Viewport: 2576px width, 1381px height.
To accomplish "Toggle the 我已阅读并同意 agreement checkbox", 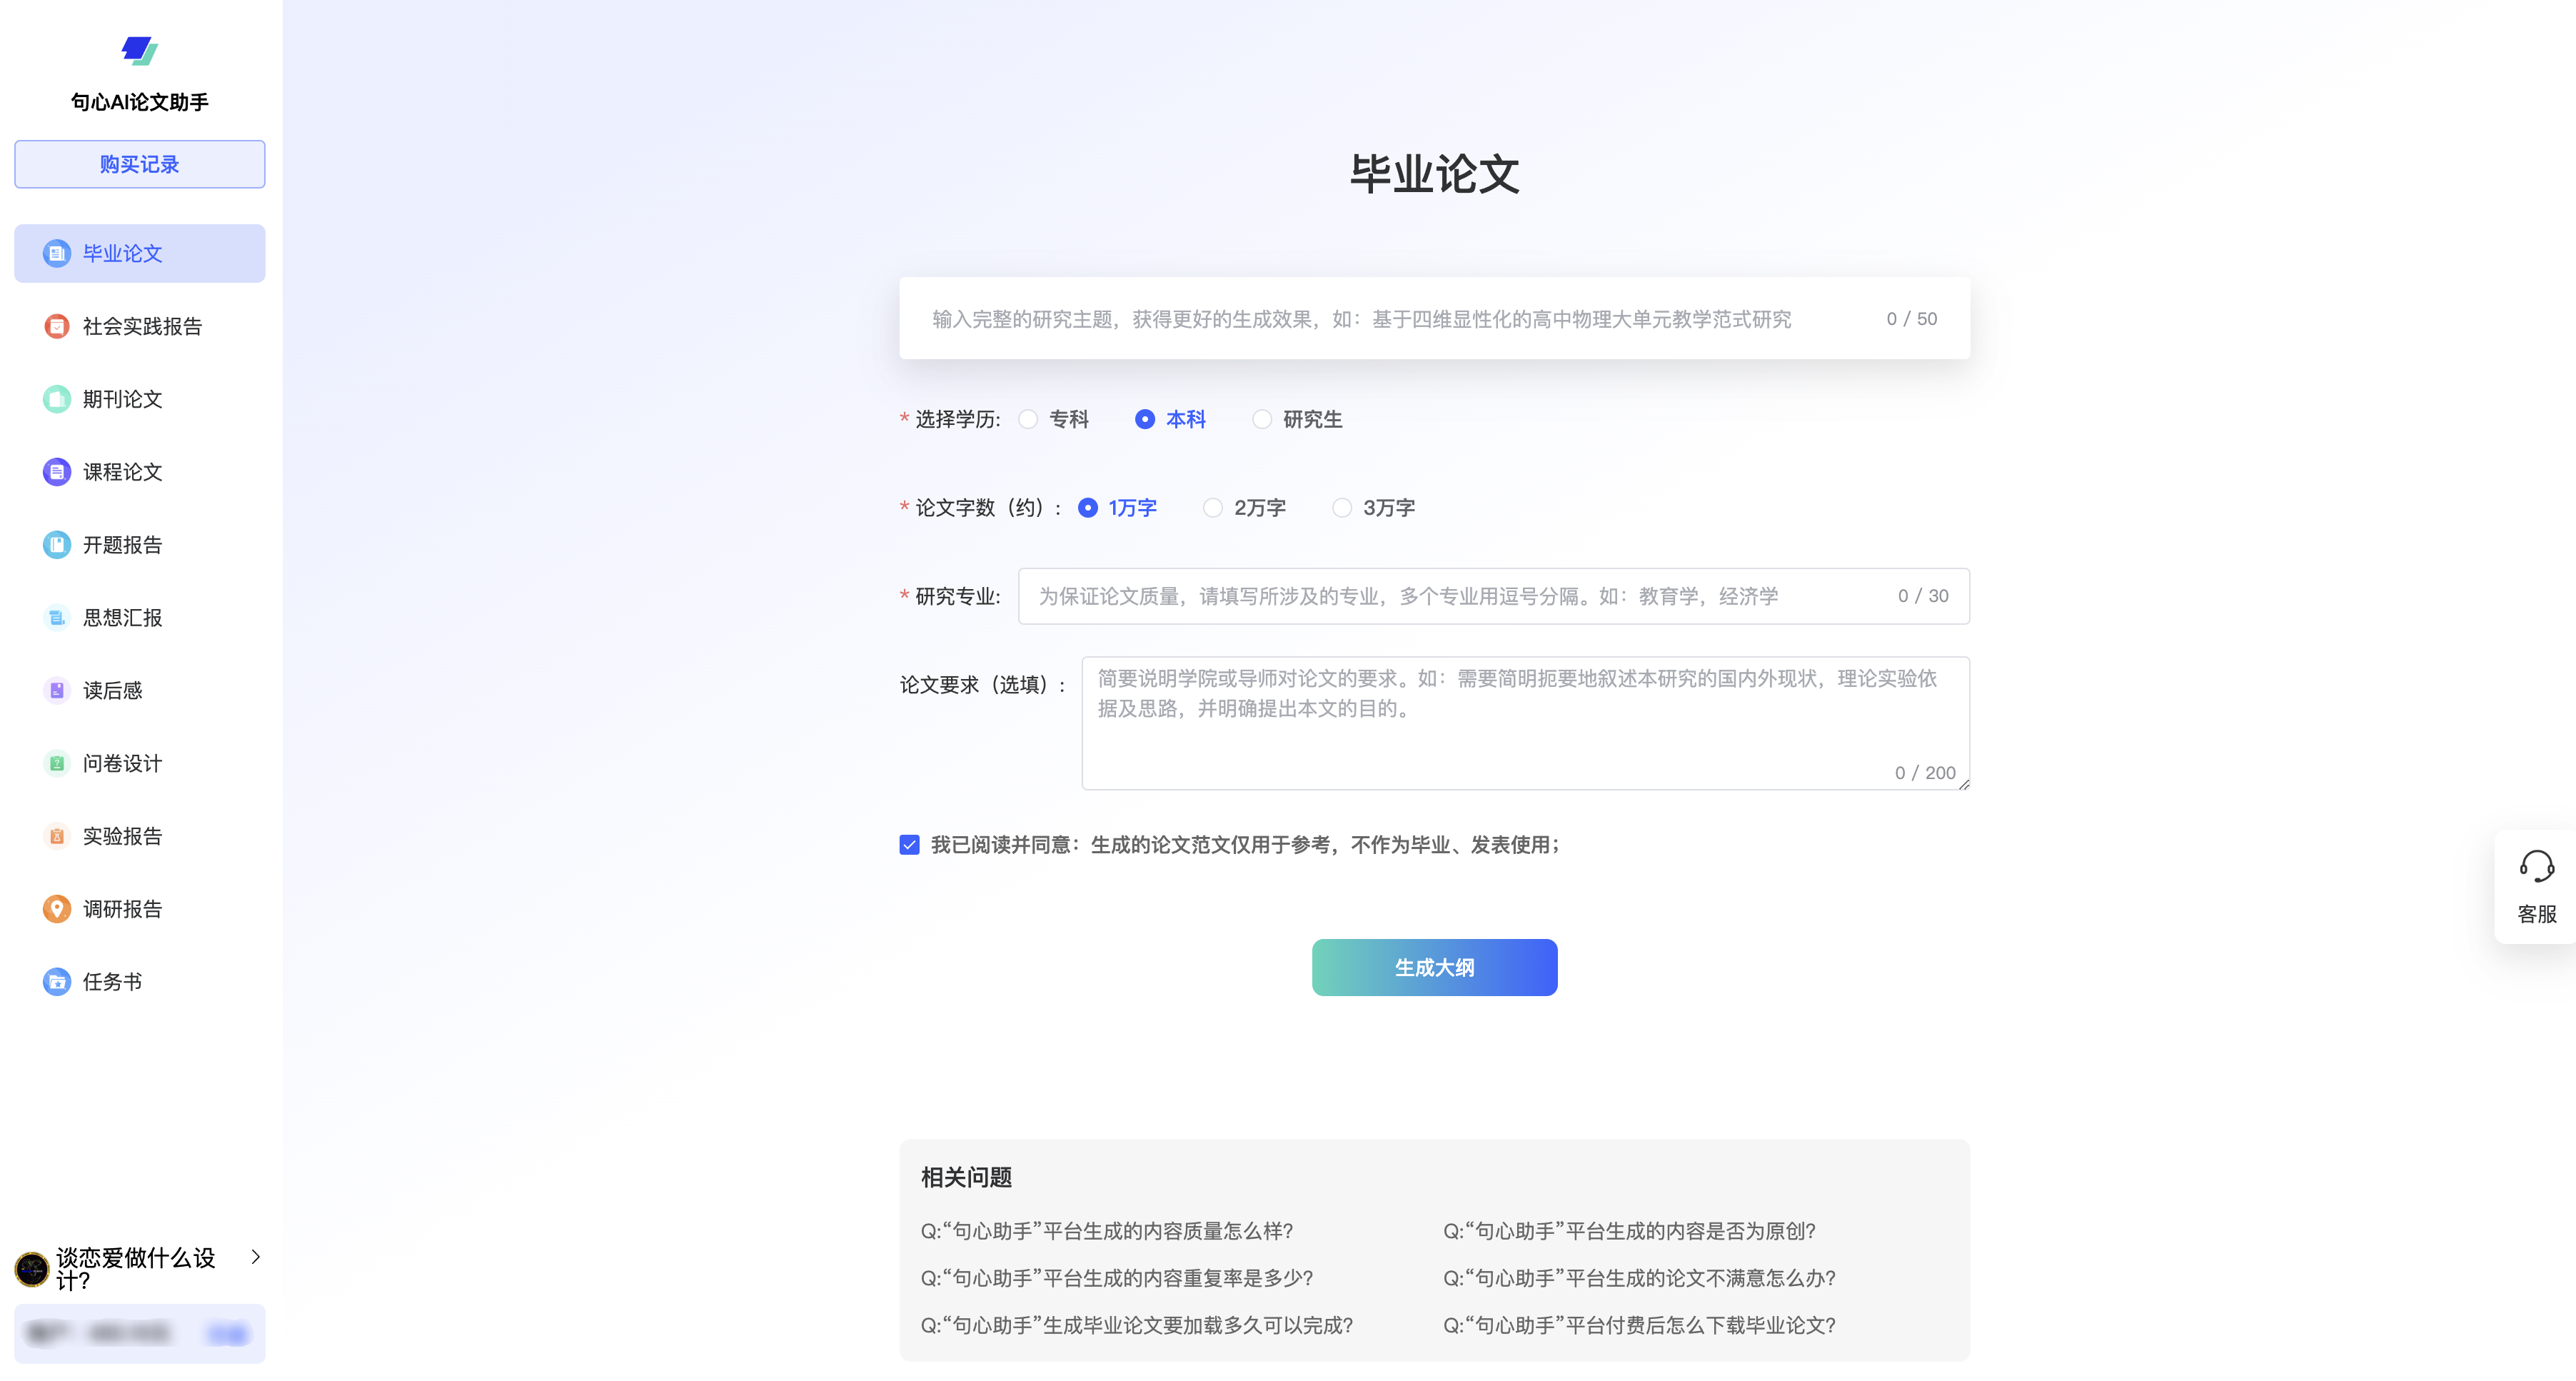I will tap(909, 845).
